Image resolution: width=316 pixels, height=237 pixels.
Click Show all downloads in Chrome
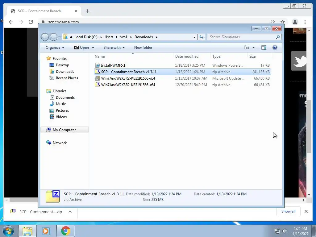(289, 211)
